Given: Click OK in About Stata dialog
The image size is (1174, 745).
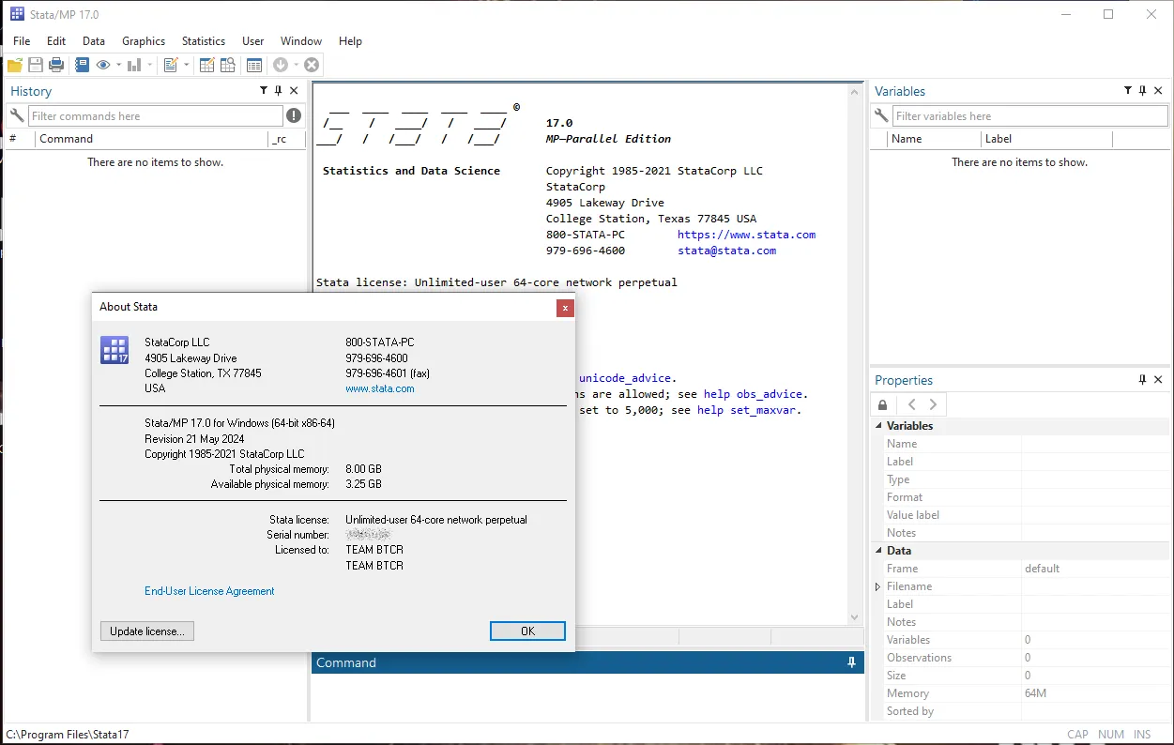Looking at the screenshot, I should (x=527, y=631).
